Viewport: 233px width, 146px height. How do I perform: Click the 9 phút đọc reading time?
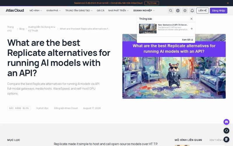42,108
